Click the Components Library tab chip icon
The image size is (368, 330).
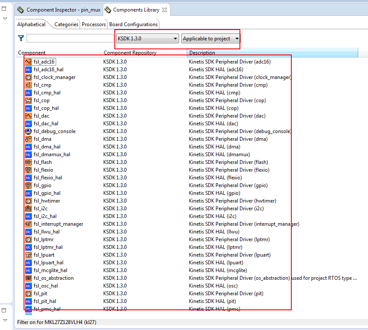click(x=108, y=10)
